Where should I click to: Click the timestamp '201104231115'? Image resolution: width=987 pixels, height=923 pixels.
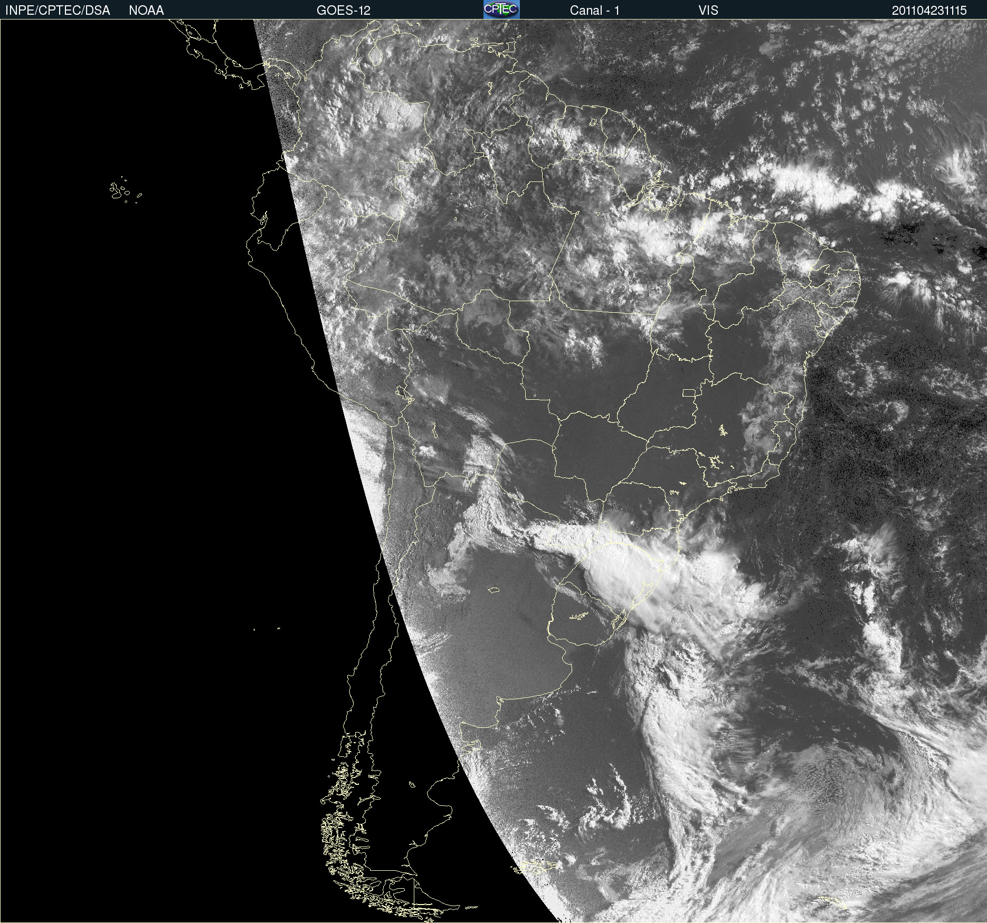tap(929, 11)
